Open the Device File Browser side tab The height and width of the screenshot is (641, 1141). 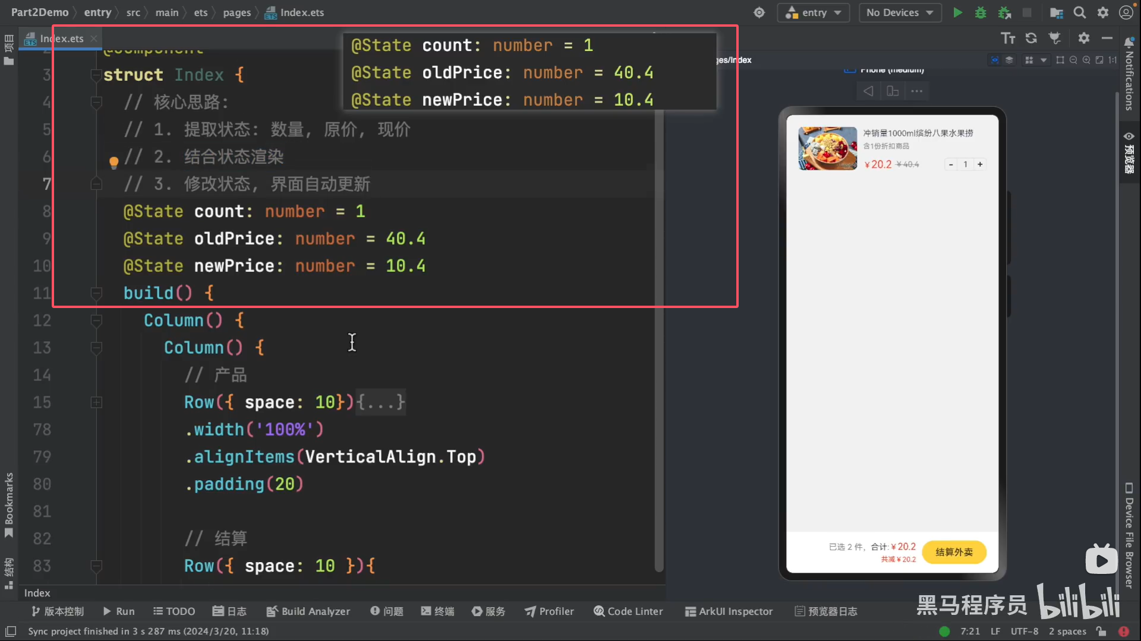tap(1129, 535)
